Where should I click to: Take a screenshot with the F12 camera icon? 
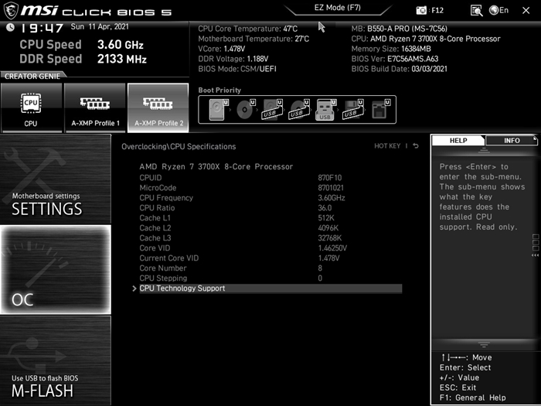click(x=430, y=10)
